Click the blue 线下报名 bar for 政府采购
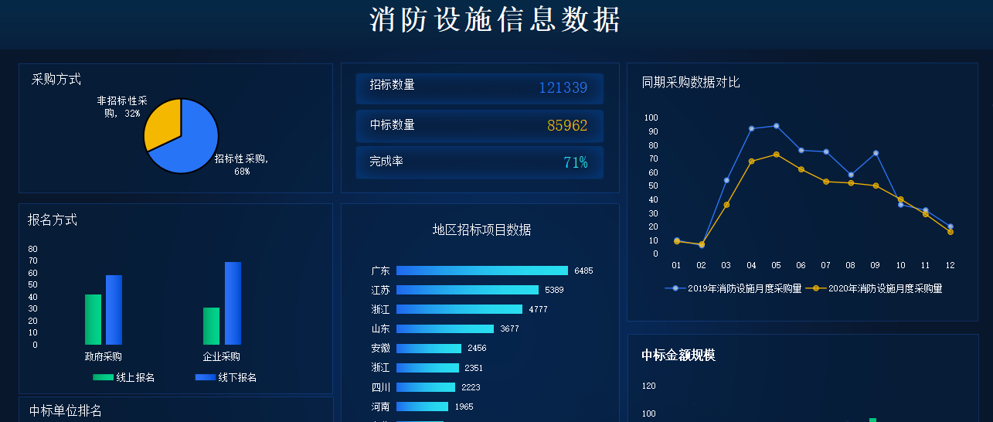Image resolution: width=993 pixels, height=422 pixels. click(114, 310)
